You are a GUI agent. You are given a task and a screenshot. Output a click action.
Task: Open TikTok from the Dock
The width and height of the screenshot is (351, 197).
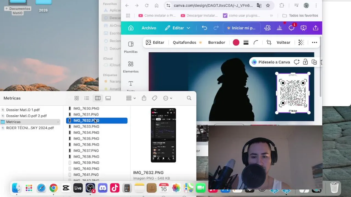point(115,188)
